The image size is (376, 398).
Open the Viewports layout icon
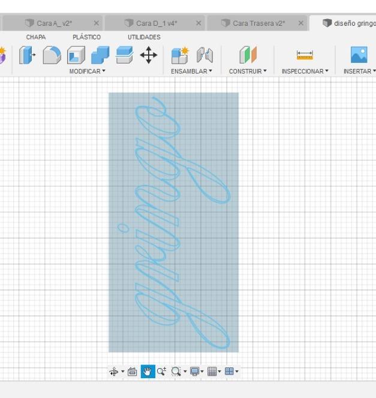click(x=229, y=372)
